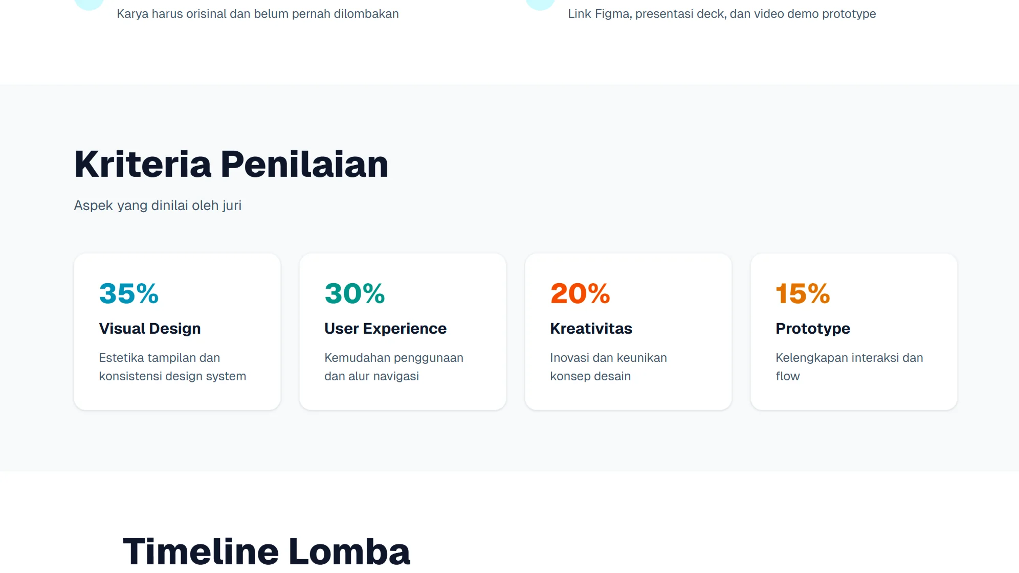Click the "Estetika tampilan dan konsistensi" description
This screenshot has height=573, width=1019.
point(172,367)
